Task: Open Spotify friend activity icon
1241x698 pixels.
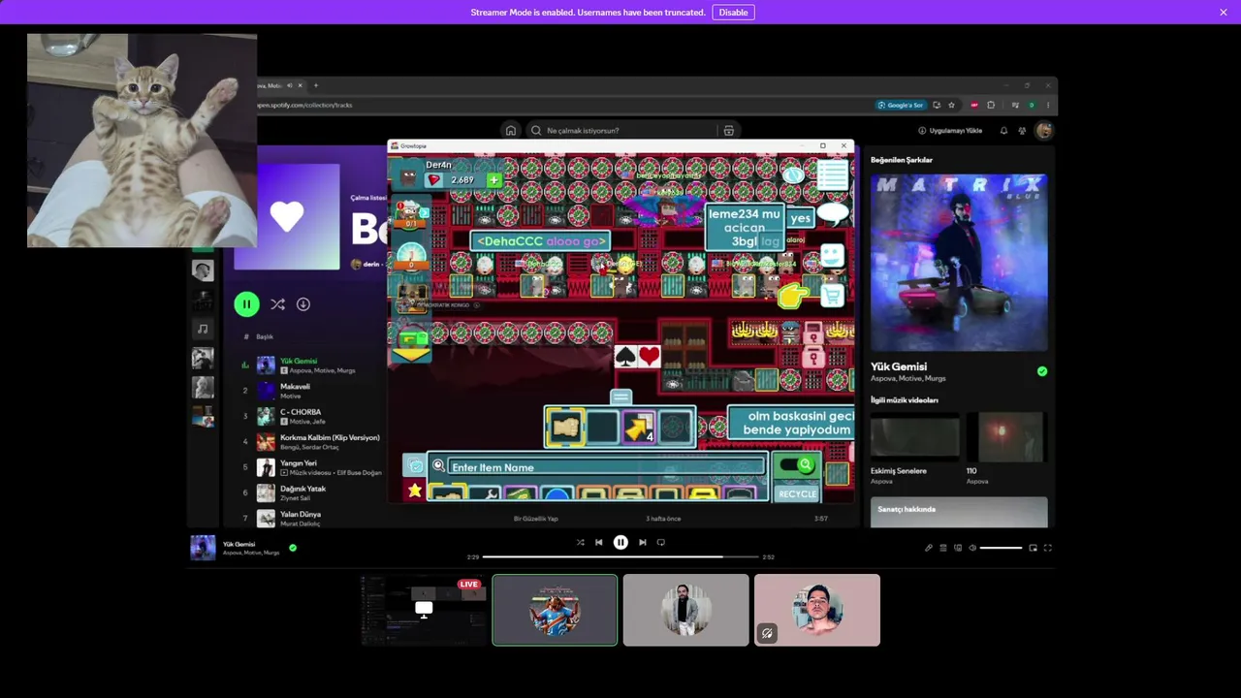Action: tap(1022, 130)
